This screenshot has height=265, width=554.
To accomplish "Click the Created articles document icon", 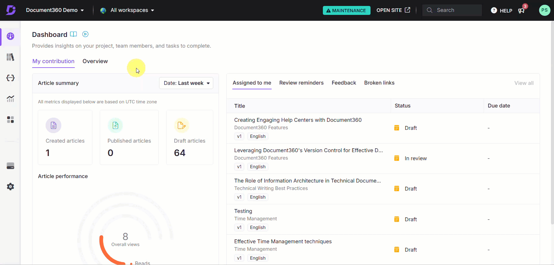I will [x=53, y=125].
